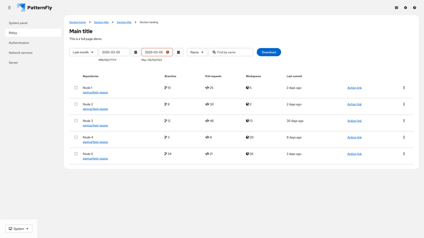Click the pull request code icon for Node 2
The height and width of the screenshot is (238, 424).
tap(207, 104)
